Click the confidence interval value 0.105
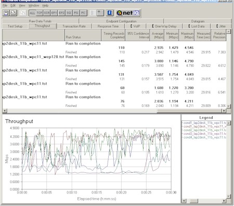The image size is (234, 206). 145,92
